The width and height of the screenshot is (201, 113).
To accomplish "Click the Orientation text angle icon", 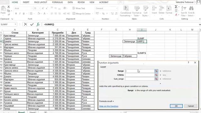I will (65, 8).
